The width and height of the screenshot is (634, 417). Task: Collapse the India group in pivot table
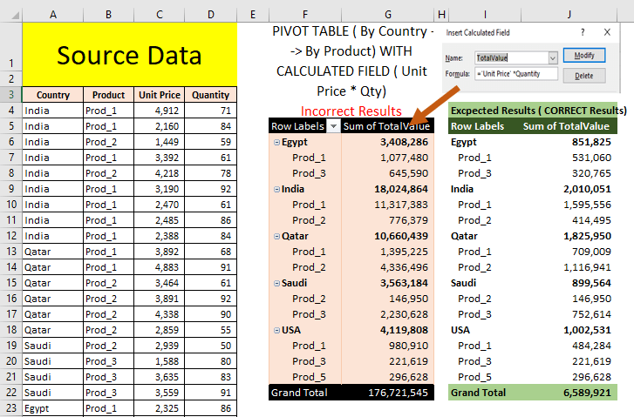[276, 189]
